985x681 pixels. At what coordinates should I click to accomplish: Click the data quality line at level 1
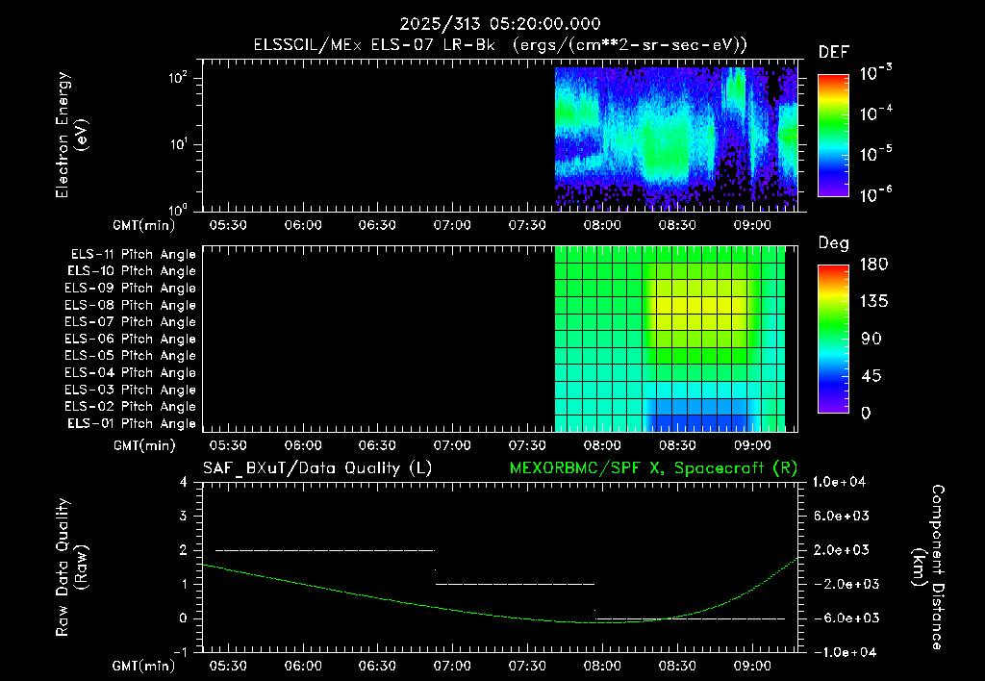516,584
